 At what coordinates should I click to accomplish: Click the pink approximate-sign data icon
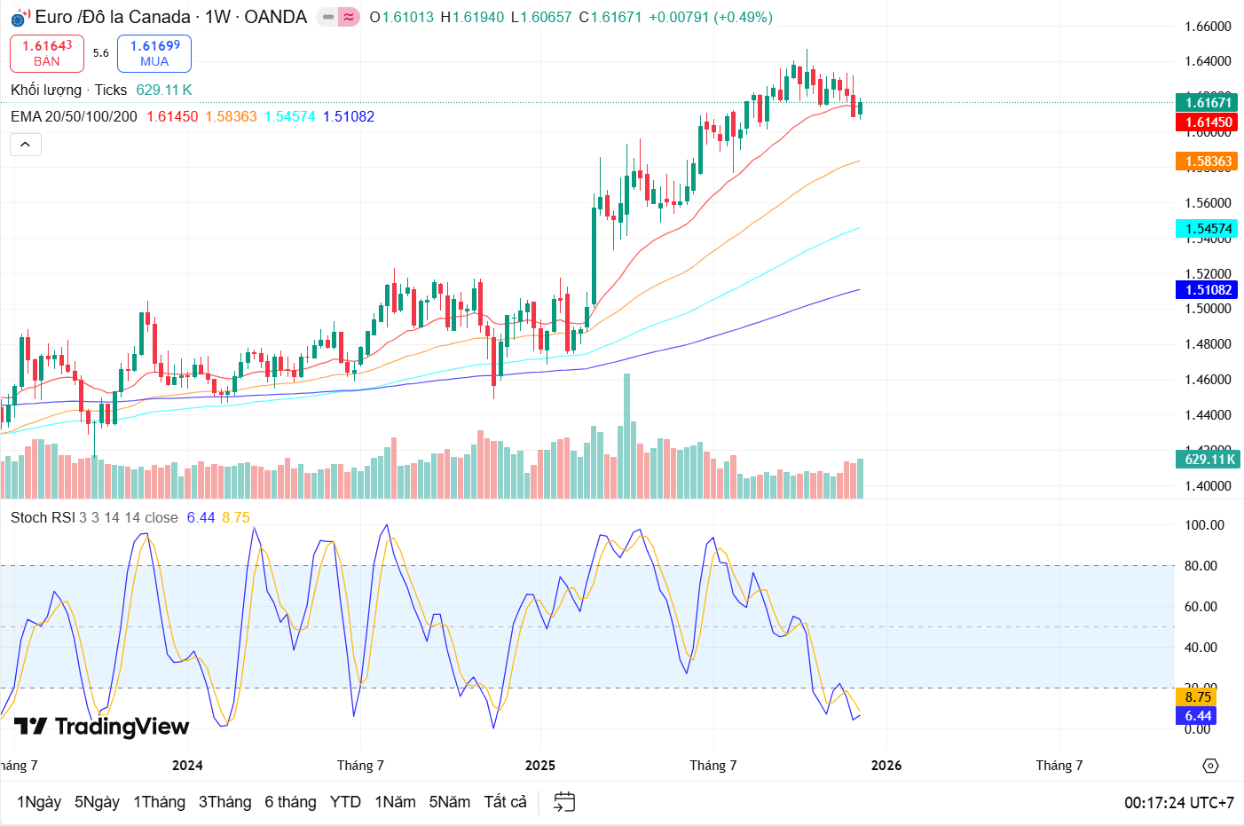(x=349, y=17)
